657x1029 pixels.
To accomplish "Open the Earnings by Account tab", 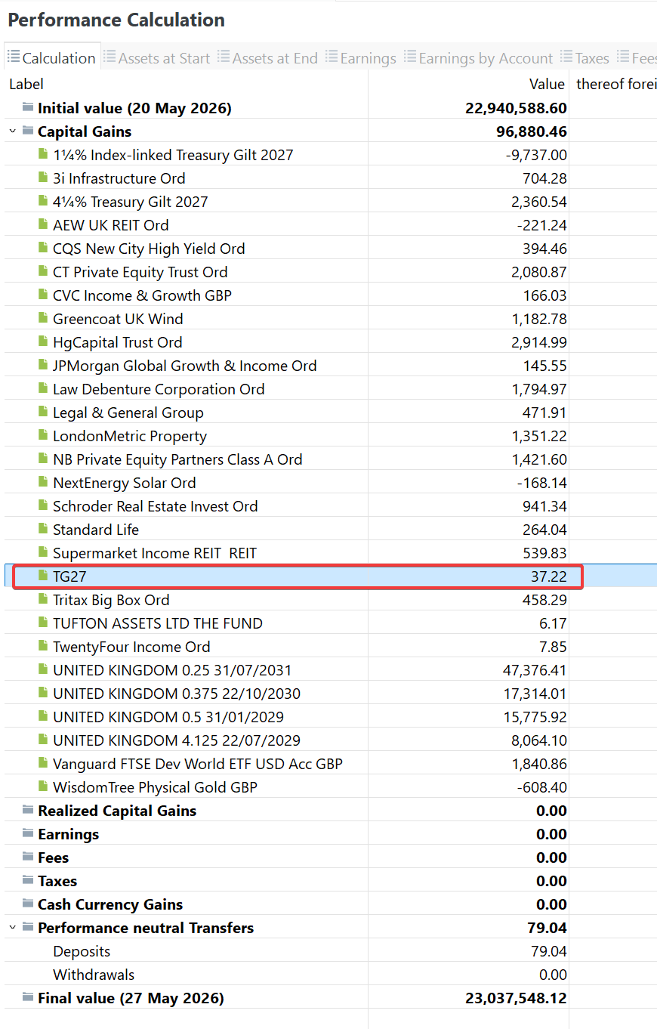I will tap(479, 58).
